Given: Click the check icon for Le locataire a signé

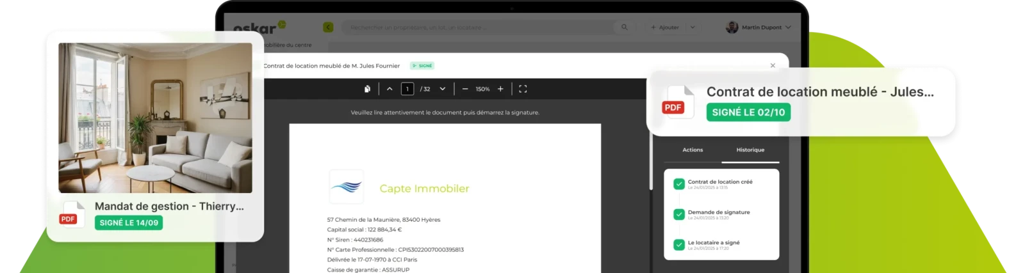Looking at the screenshot, I should click(679, 244).
